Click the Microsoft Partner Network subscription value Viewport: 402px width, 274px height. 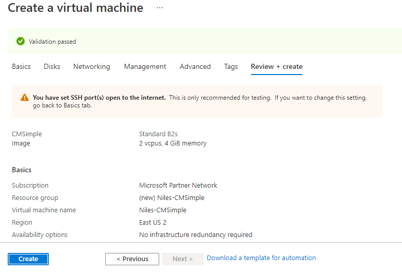click(178, 186)
